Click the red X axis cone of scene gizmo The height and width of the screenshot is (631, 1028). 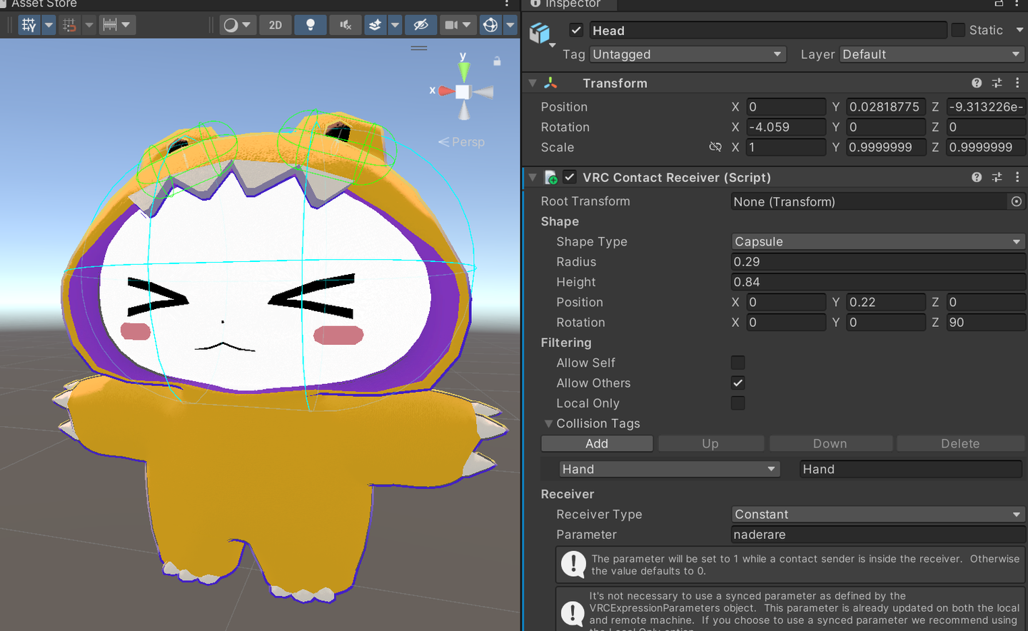[446, 91]
